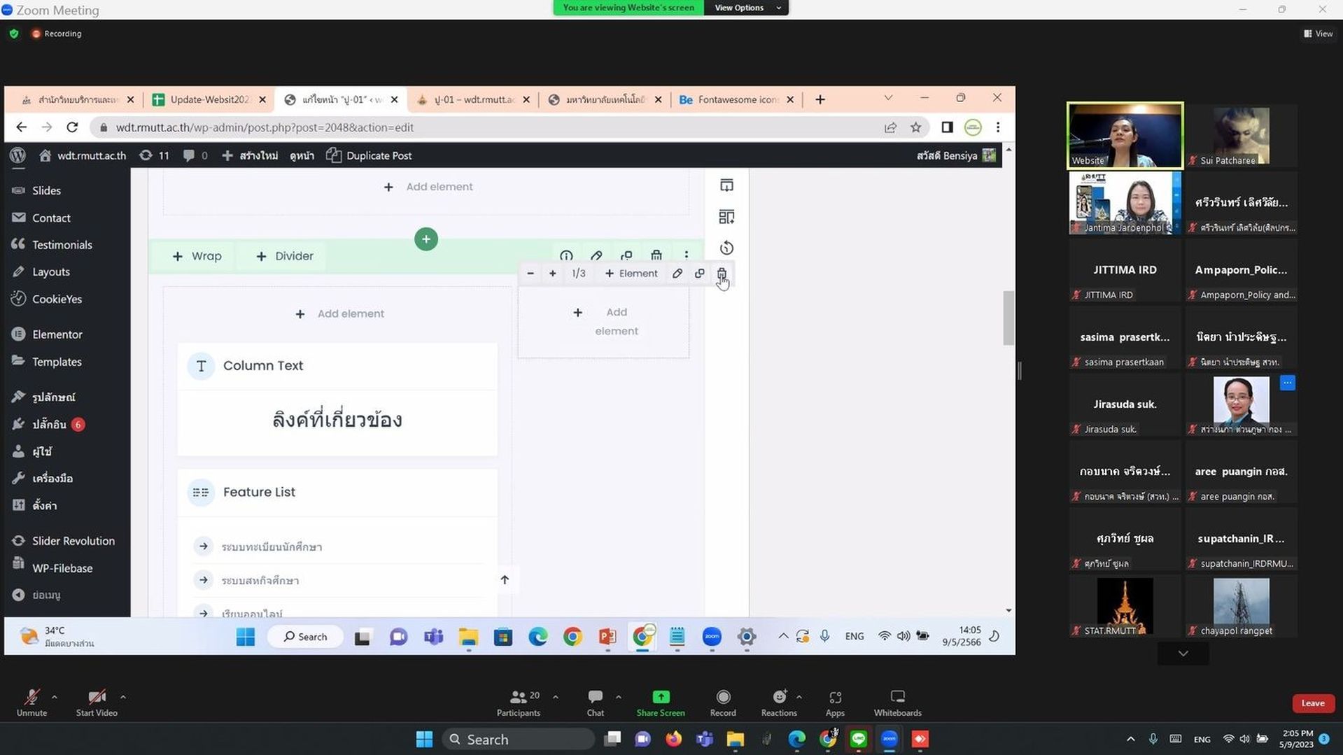Expand the Chat options arrow
This screenshot has width=1343, height=755.
click(x=618, y=697)
